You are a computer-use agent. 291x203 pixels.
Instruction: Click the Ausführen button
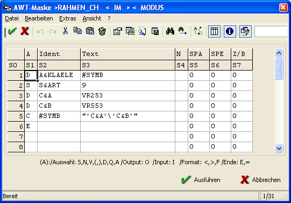coord(201,180)
